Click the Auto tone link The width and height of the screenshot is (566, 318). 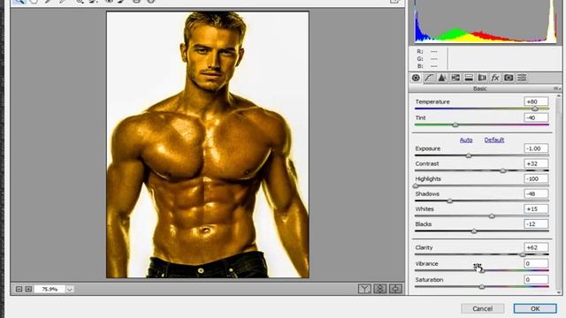pos(466,140)
